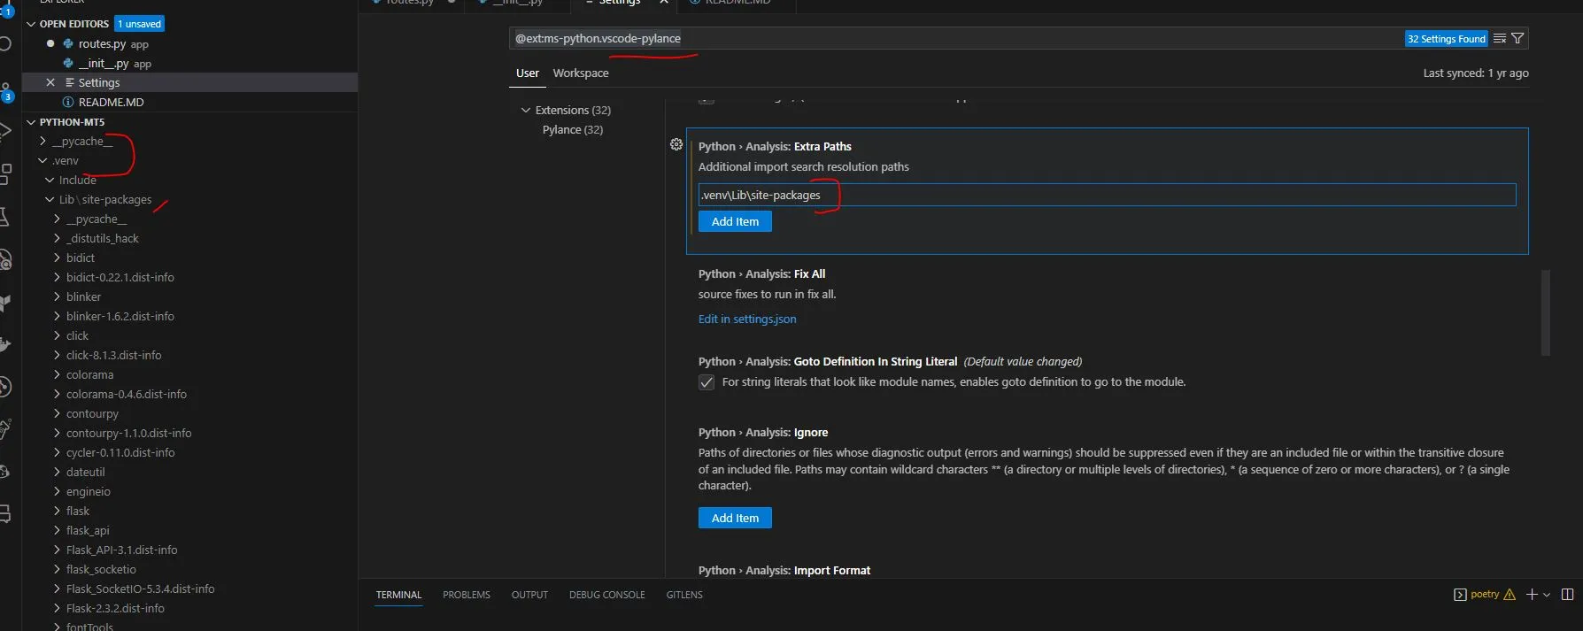Split the terminal panel
The height and width of the screenshot is (631, 1583).
point(1568,595)
